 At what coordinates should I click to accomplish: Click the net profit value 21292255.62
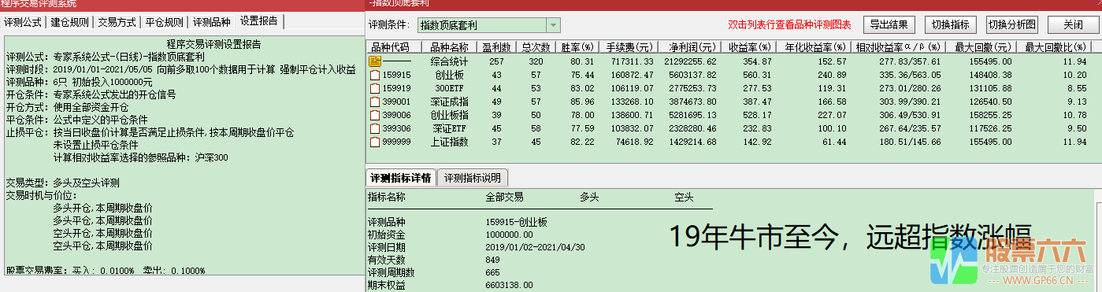pos(689,61)
